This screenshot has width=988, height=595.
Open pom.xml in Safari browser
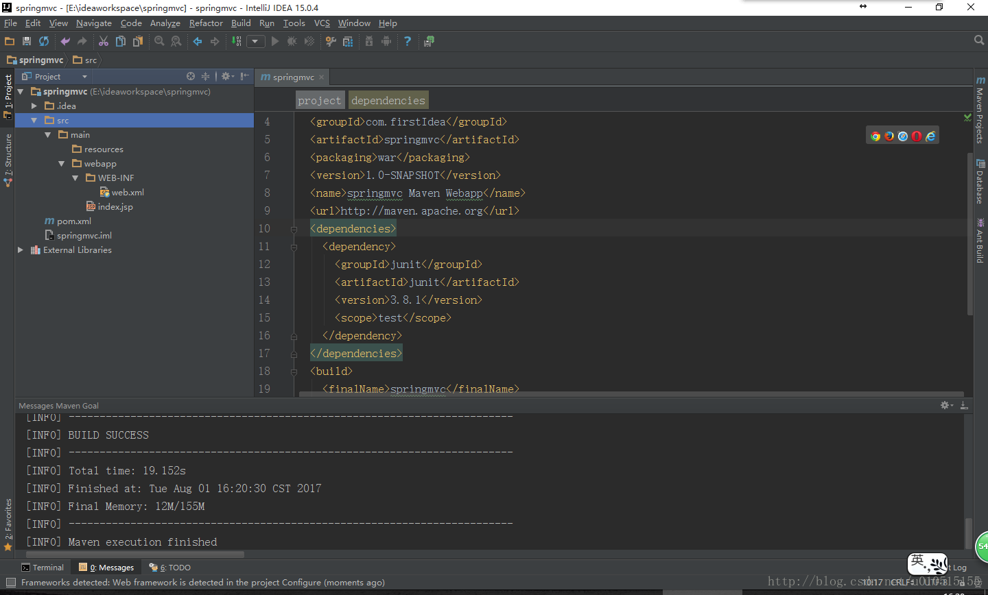[x=903, y=136]
